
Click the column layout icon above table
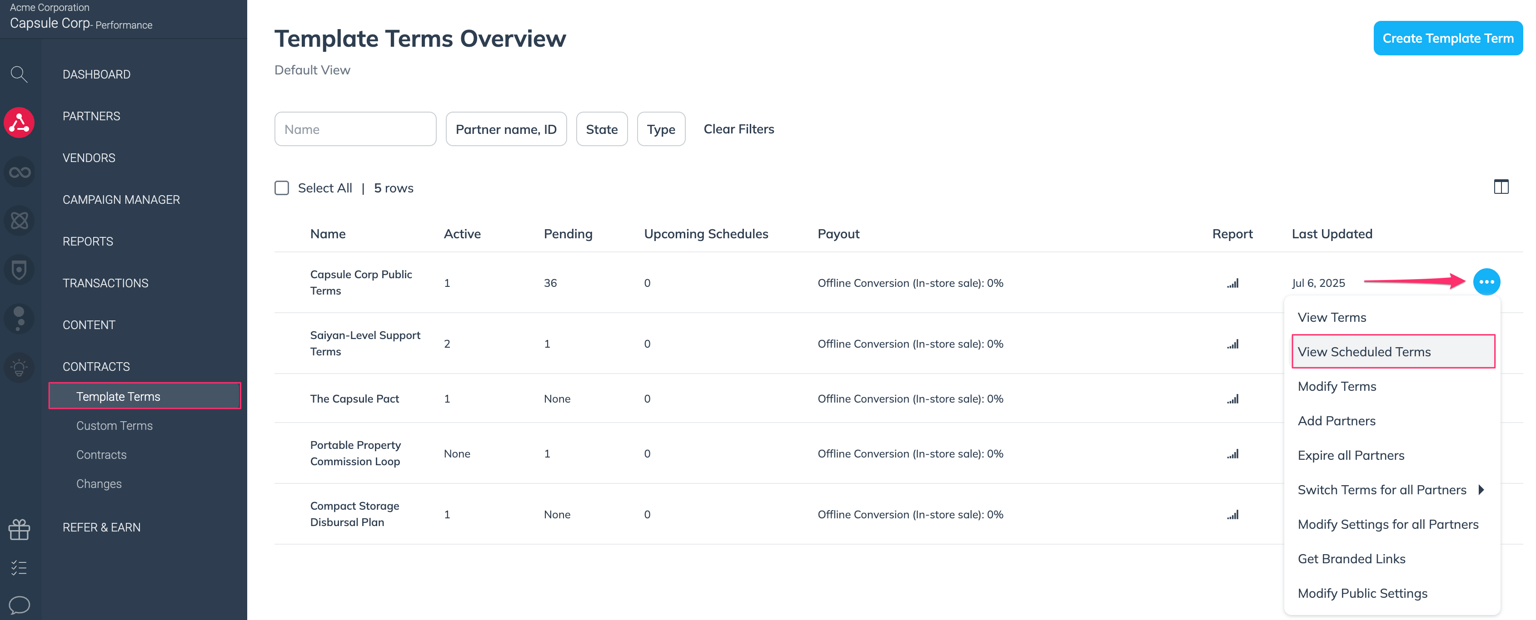[x=1501, y=187]
